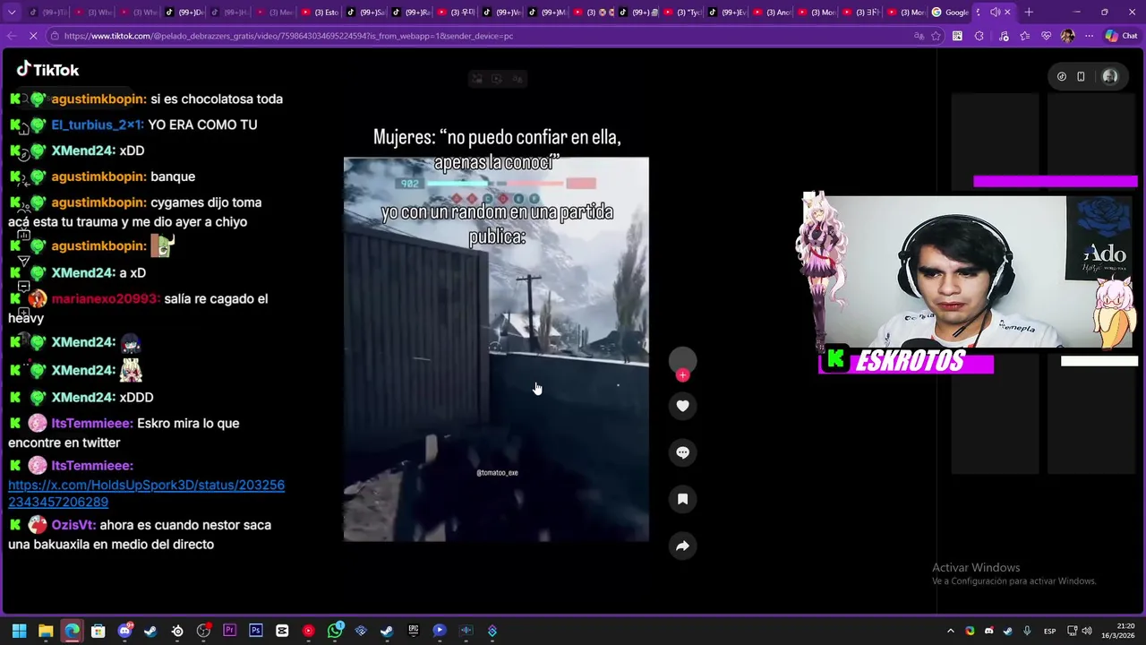This screenshot has width=1146, height=645.
Task: Click the username OzisVt in chat
Action: (73, 525)
